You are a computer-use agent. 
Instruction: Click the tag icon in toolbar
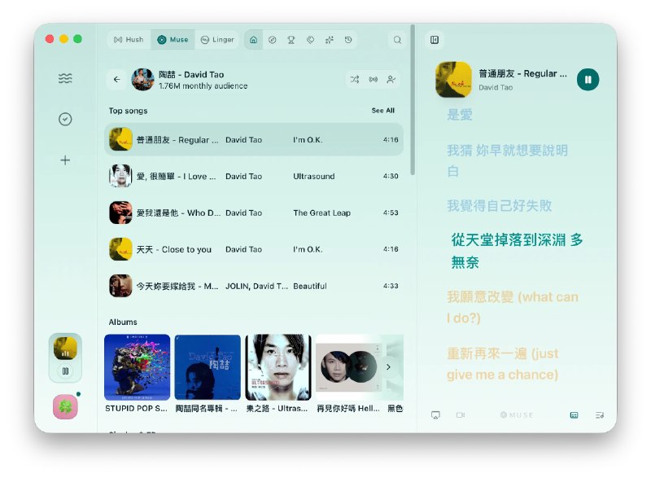click(310, 40)
